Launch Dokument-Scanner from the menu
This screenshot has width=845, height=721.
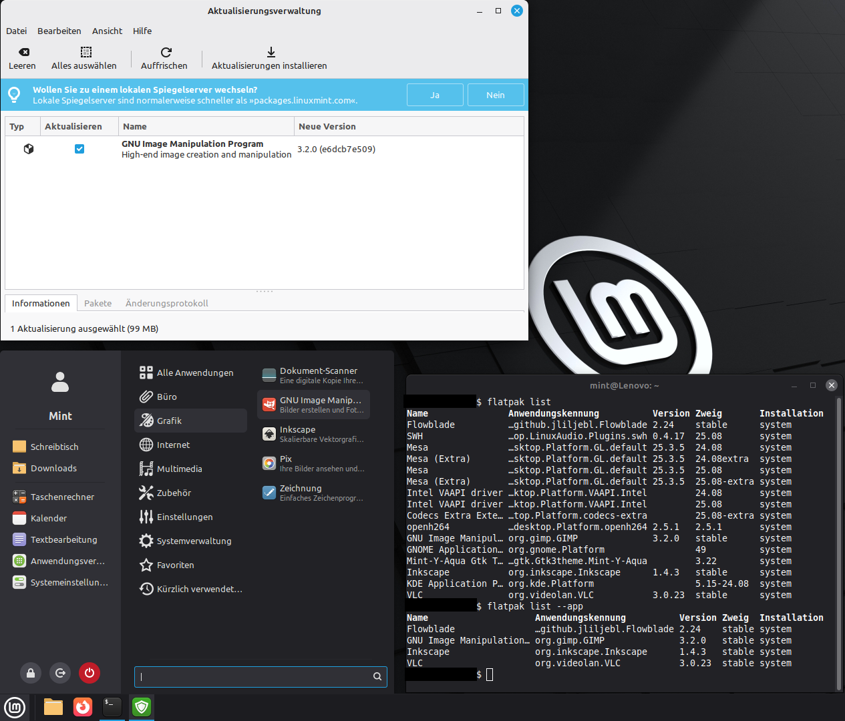[x=313, y=375]
